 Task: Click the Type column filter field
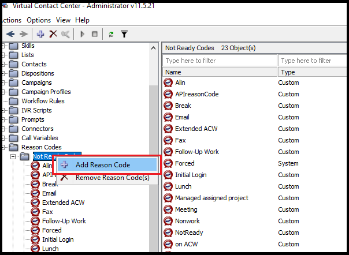pos(312,61)
